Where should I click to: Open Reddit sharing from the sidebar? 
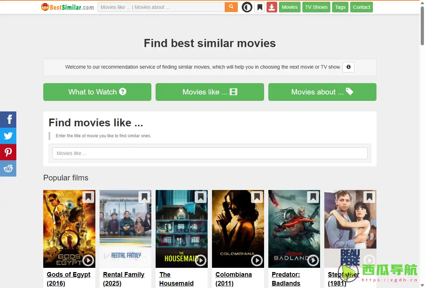[8, 168]
